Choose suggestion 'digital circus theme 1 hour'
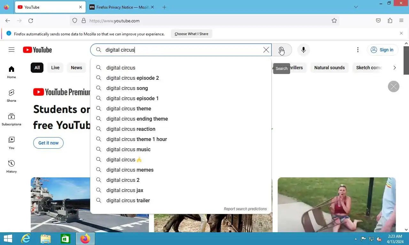 click(181, 139)
